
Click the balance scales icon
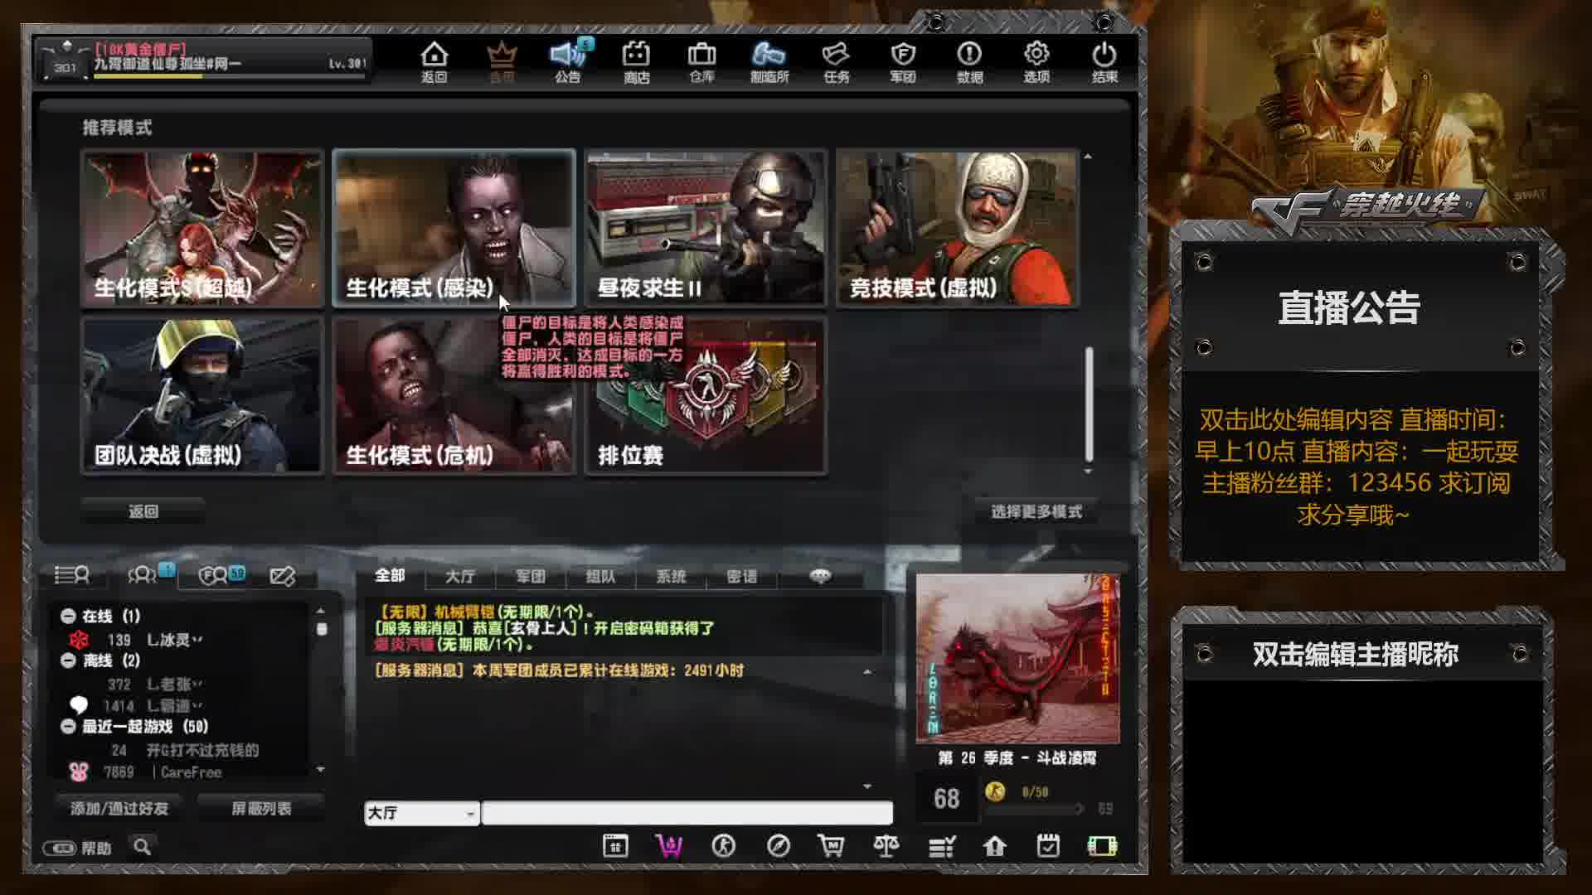(886, 845)
